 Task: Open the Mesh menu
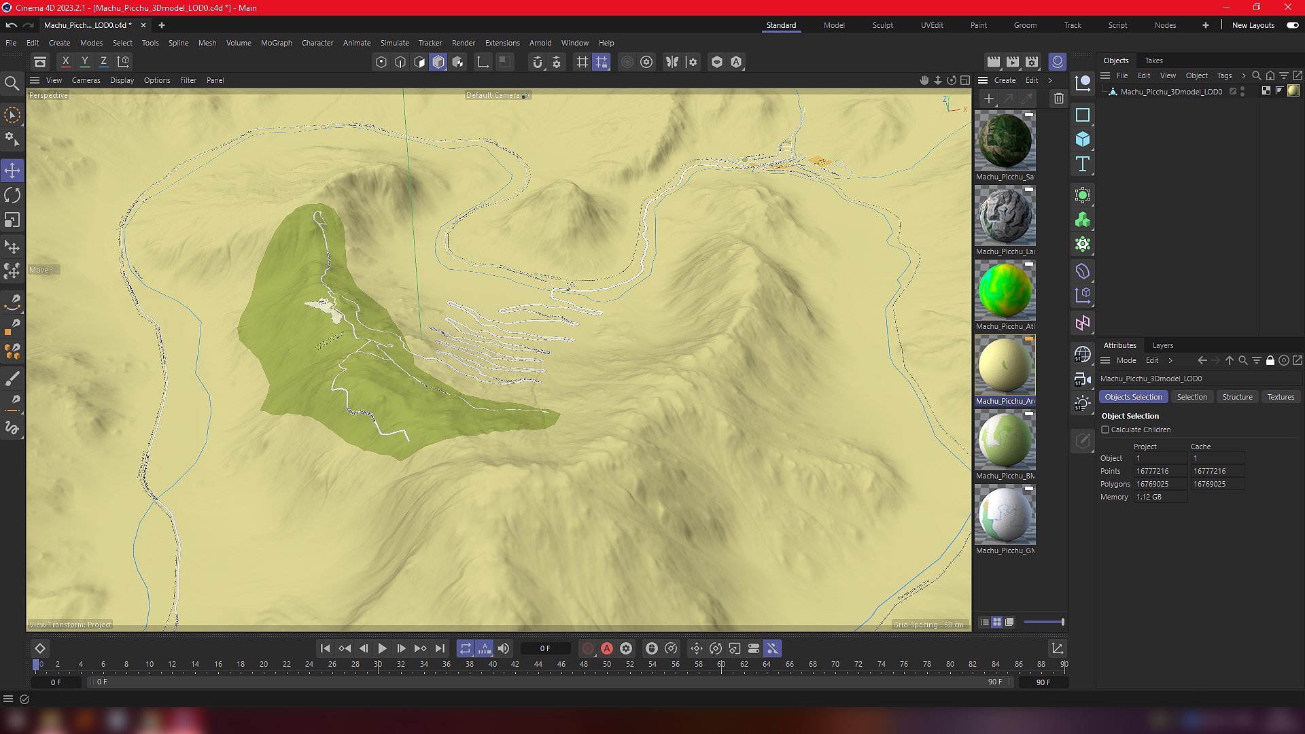click(207, 43)
